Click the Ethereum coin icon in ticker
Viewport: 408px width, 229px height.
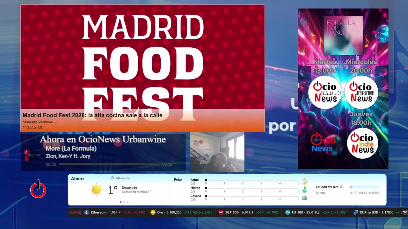(x=86, y=212)
